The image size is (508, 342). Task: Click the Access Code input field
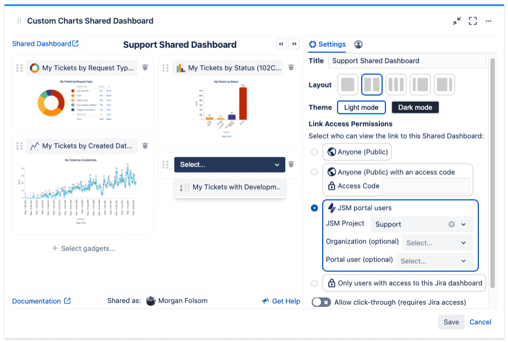[x=426, y=186]
